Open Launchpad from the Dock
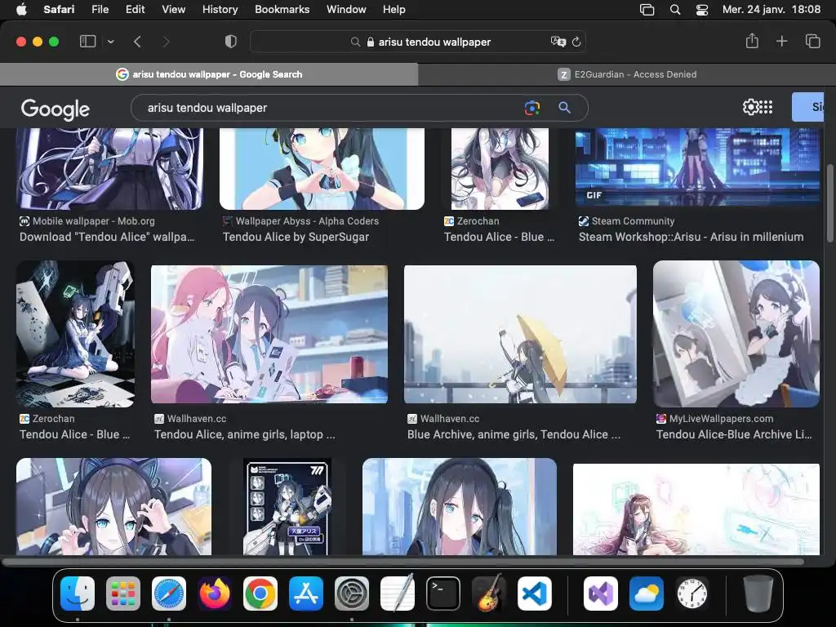The image size is (836, 627). (123, 594)
